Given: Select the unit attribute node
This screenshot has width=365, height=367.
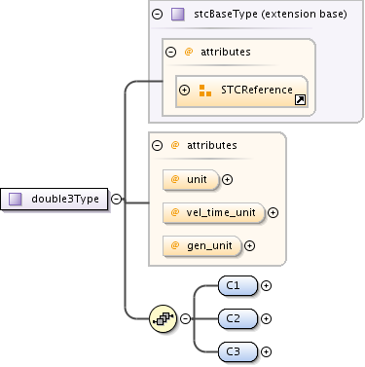Looking at the screenshot, I should (x=191, y=179).
